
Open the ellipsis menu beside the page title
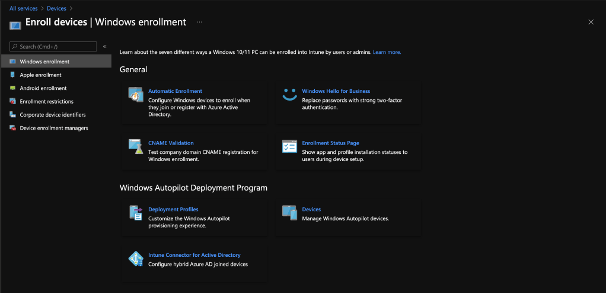click(x=199, y=22)
